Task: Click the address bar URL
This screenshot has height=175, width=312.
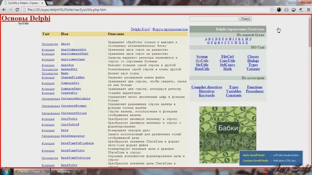Action: (x=67, y=10)
